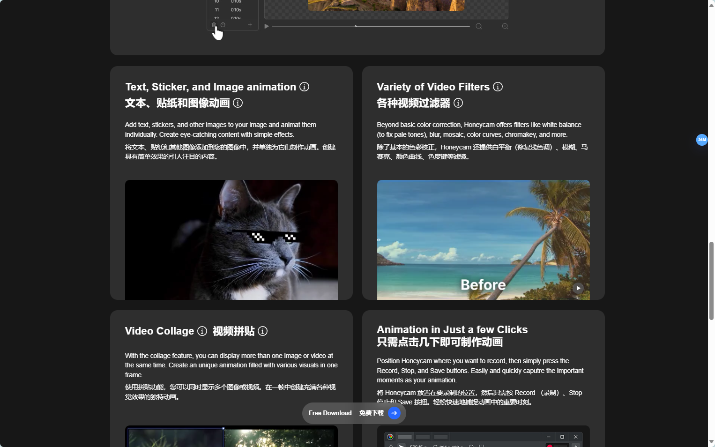This screenshot has height=447, width=715.
Task: Maximize the Honeycam demo window
Action: pos(562,437)
